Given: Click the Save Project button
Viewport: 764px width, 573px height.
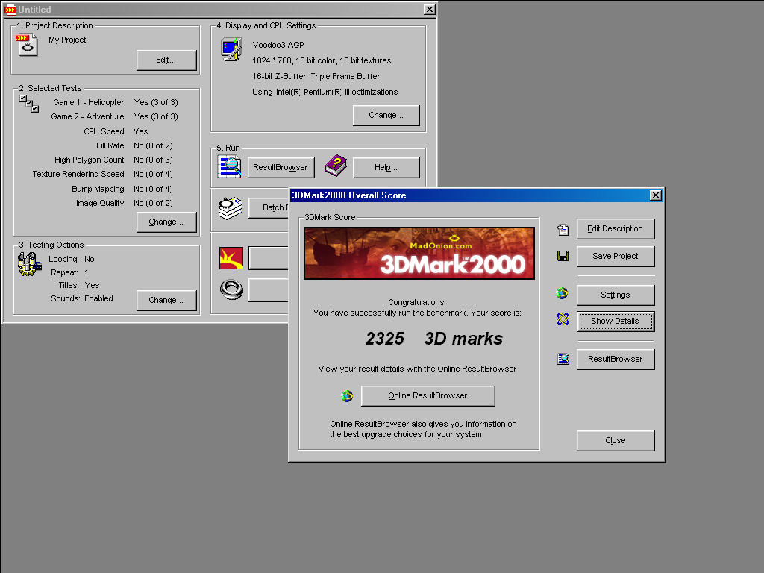Looking at the screenshot, I should click(616, 257).
